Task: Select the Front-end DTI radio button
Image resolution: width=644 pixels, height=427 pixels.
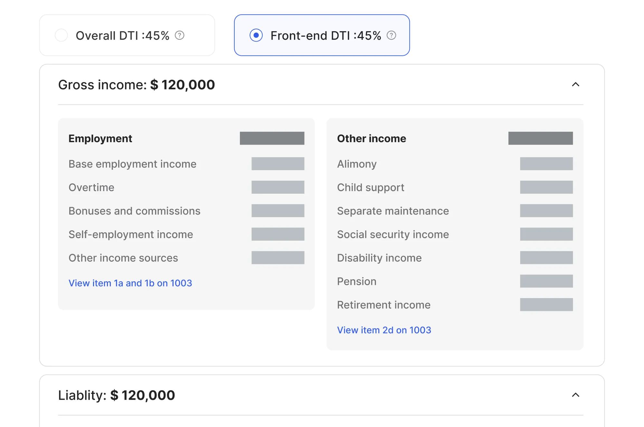Action: tap(256, 35)
